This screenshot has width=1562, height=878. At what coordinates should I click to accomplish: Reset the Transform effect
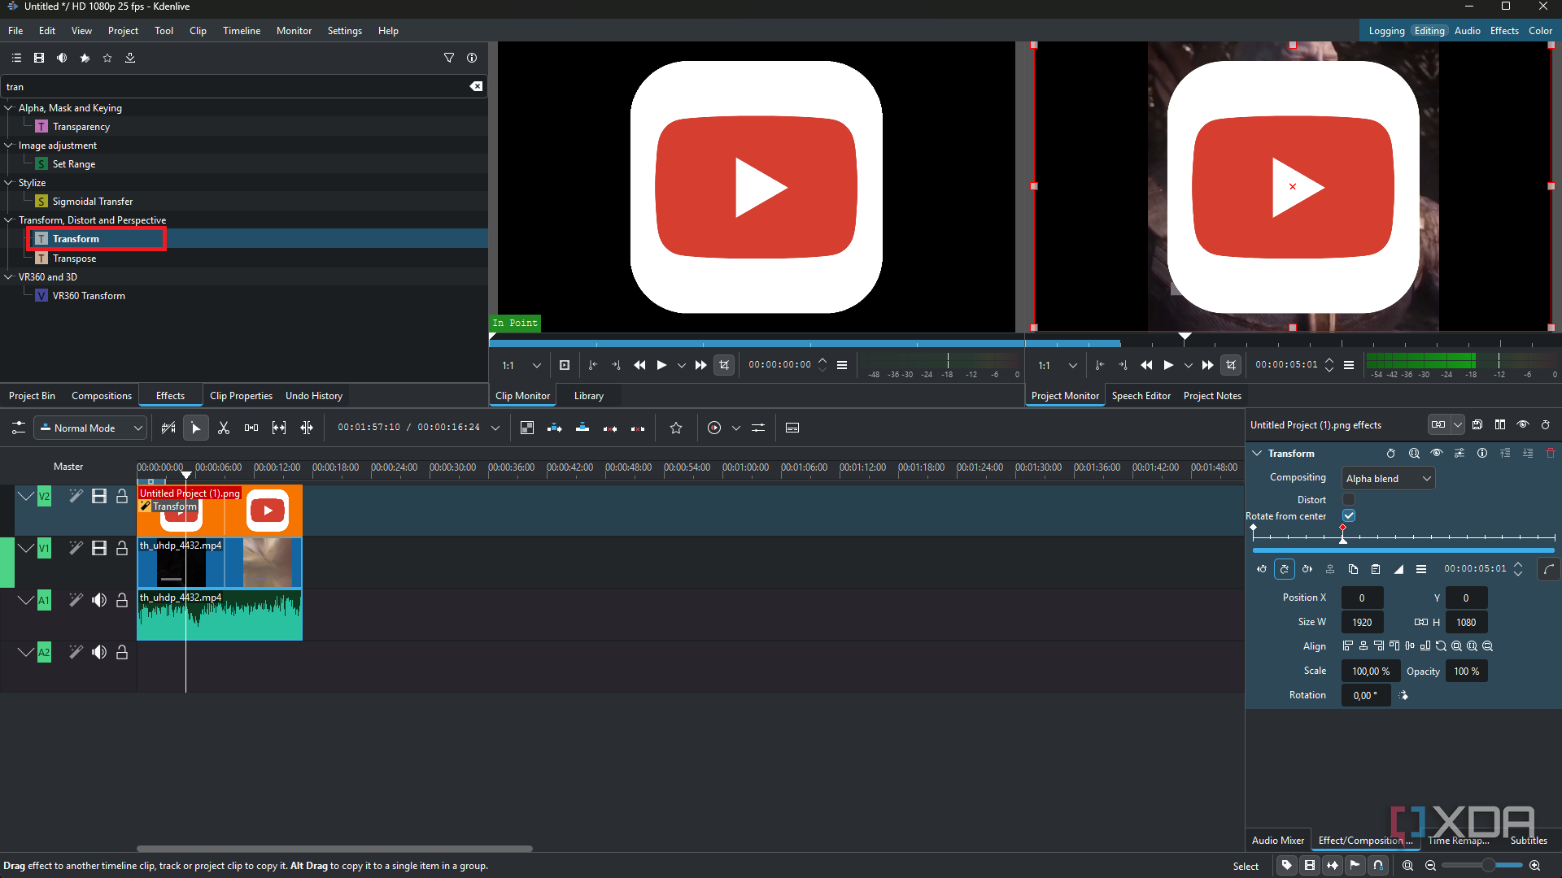click(x=1391, y=454)
